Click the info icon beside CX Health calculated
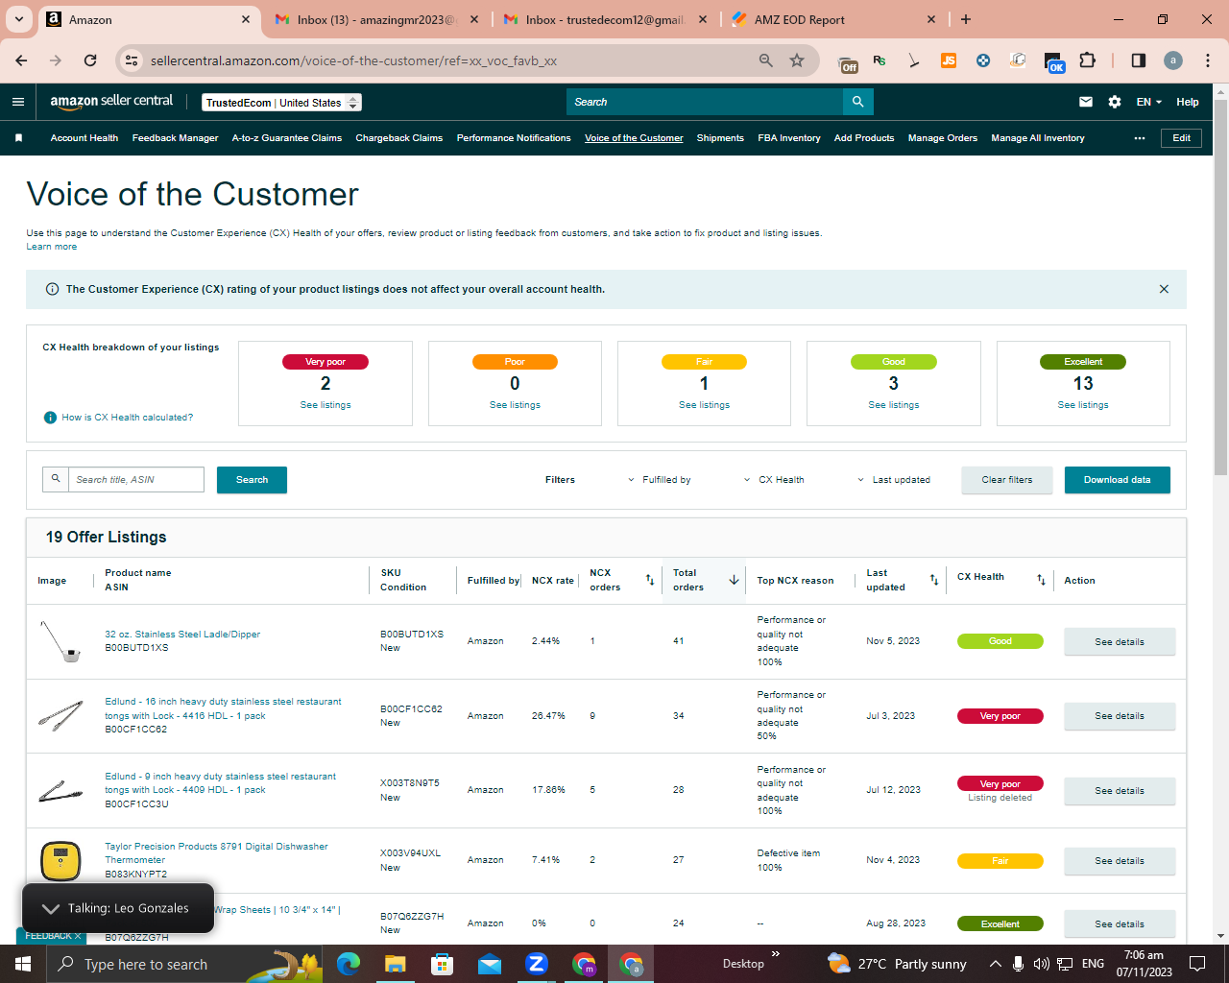1229x983 pixels. click(50, 418)
